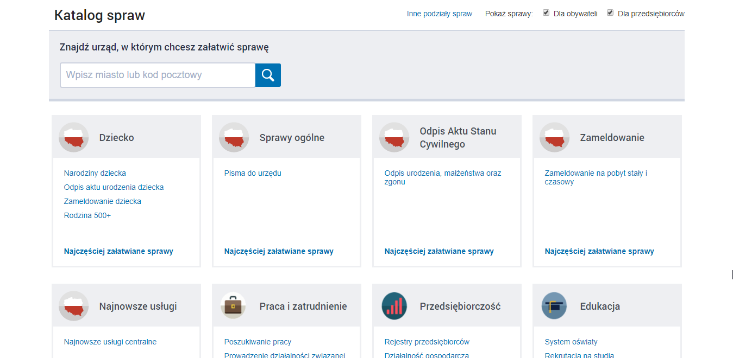Click the city or postal code search field
733x358 pixels.
coord(158,75)
